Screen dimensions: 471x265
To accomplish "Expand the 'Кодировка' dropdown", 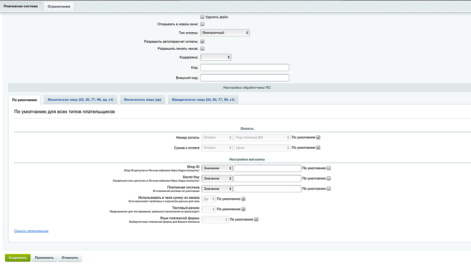I will click(x=216, y=57).
